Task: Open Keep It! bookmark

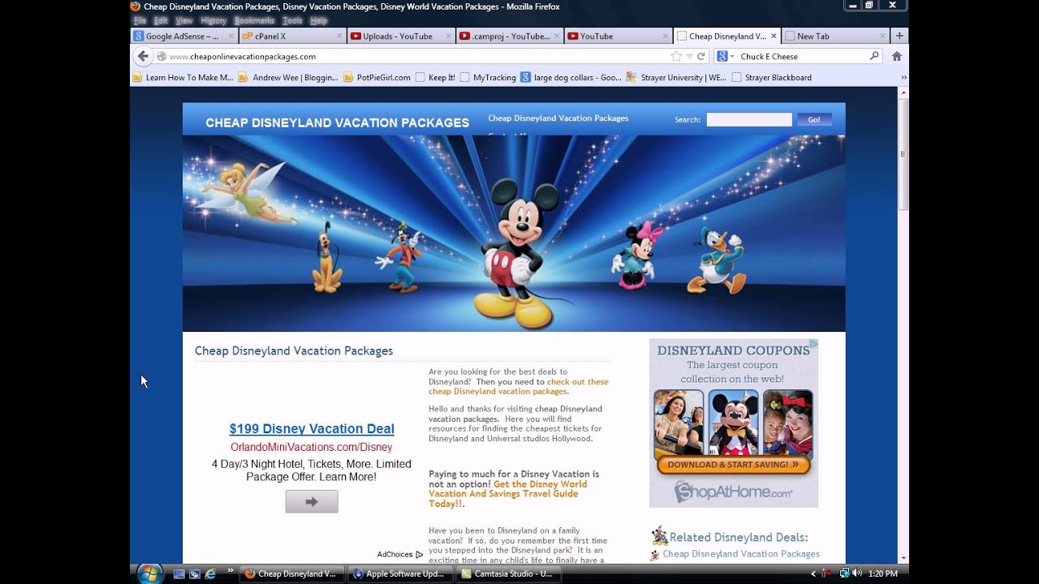Action: (x=435, y=77)
